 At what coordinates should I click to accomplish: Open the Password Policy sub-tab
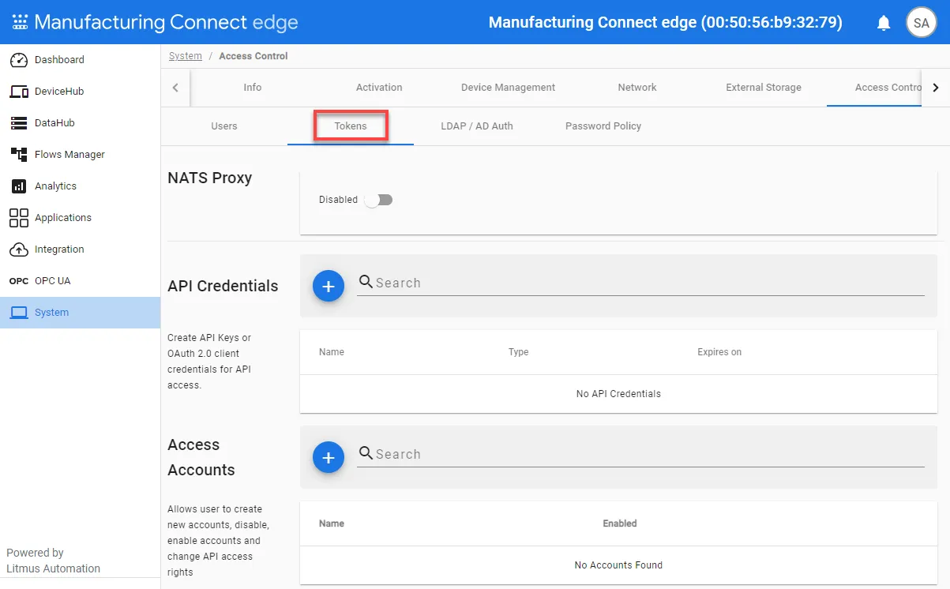(603, 126)
